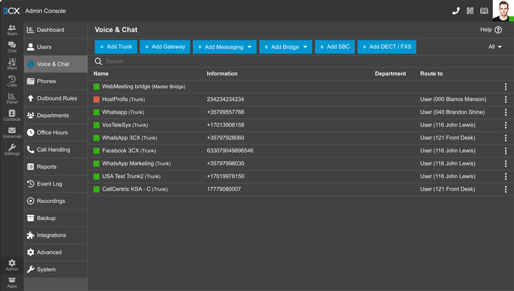Screen dimensions: 514x291
Task: Open options menu for WhatsApp Marketing row
Action: (x=505, y=163)
